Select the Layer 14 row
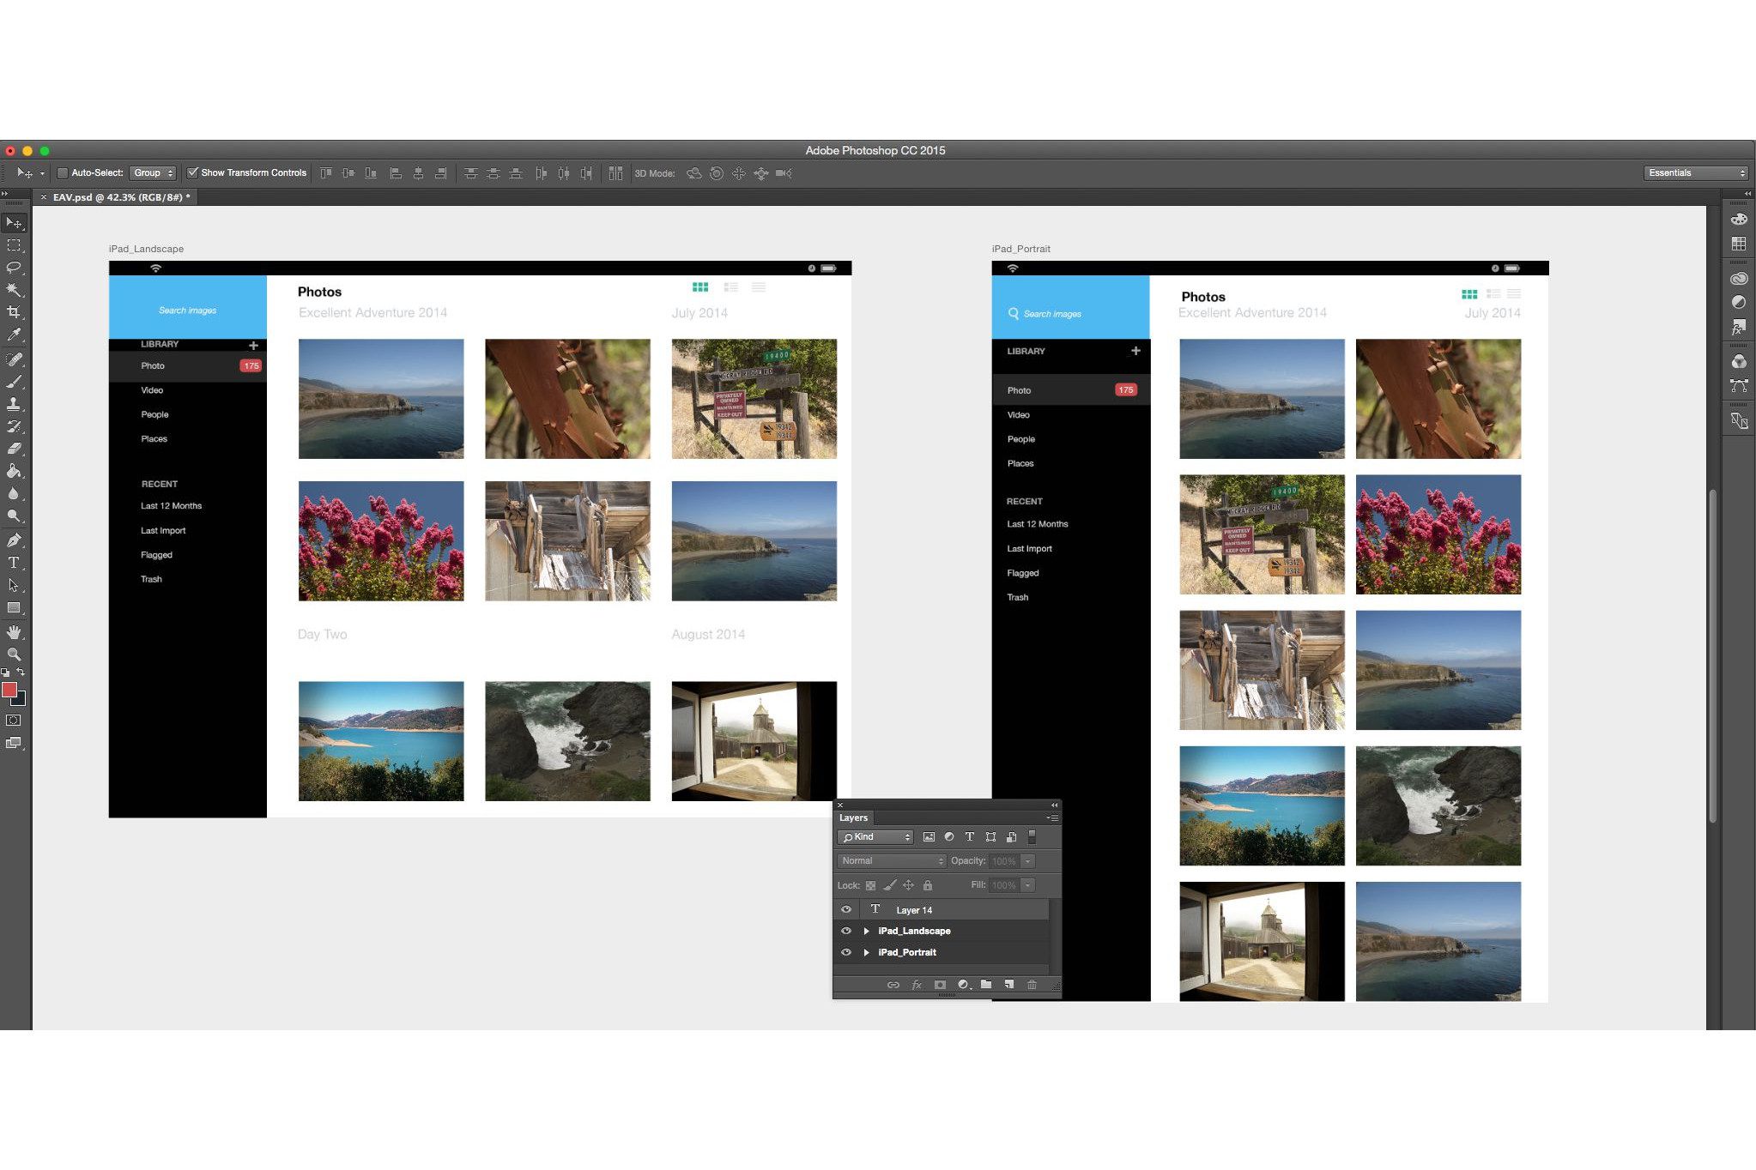Screen dimensions: 1756x1170 coord(942,909)
